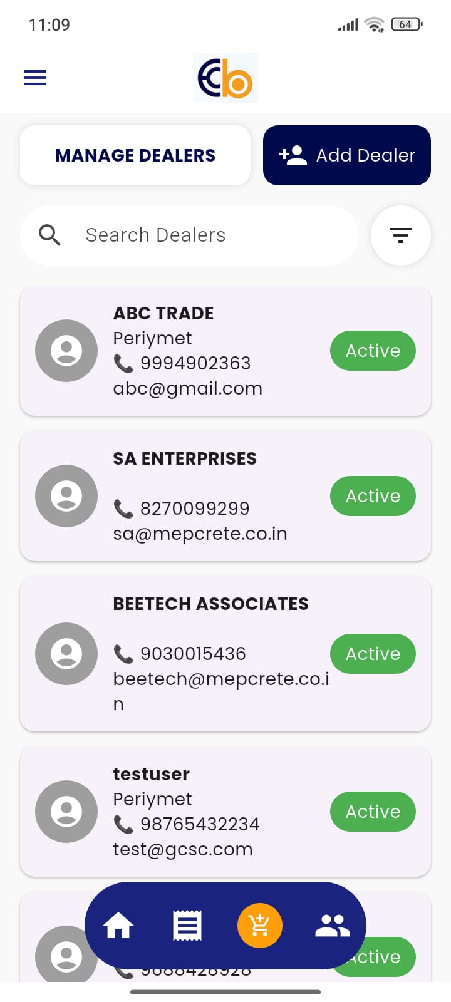The height and width of the screenshot is (1002, 451).
Task: Click SA ENTERPRISES profile avatar
Action: (66, 496)
